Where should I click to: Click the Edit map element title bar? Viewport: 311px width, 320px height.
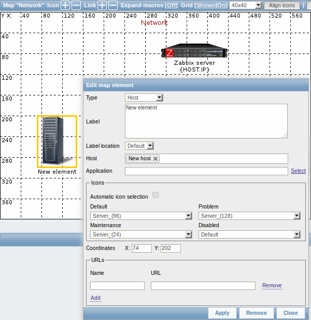pos(196,85)
